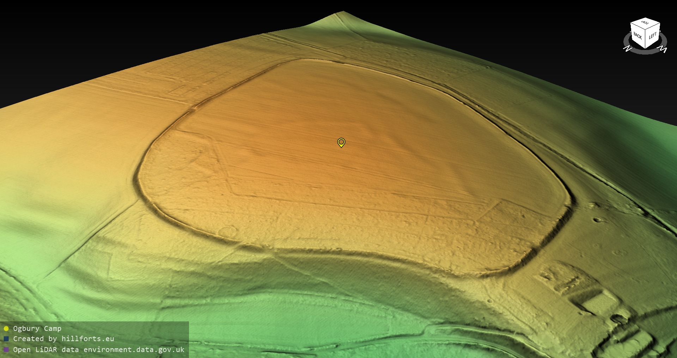Open the Created by hillforts.eu link
This screenshot has width=677, height=358.
pyautogui.click(x=63, y=339)
